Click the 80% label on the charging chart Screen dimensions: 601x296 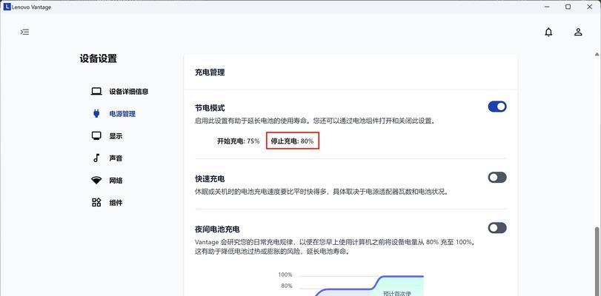[x=287, y=286]
